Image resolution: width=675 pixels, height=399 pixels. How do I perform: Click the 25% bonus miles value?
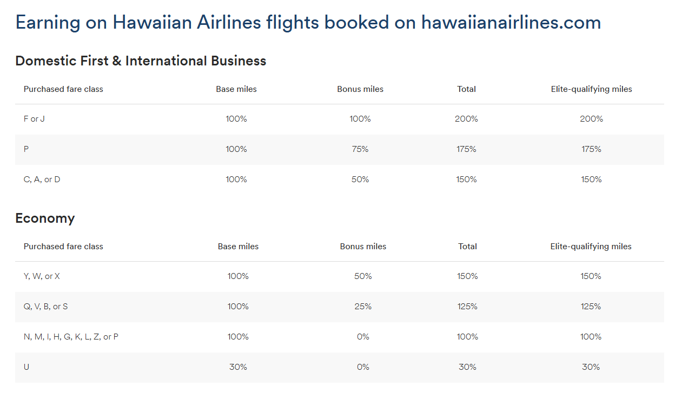(x=363, y=307)
